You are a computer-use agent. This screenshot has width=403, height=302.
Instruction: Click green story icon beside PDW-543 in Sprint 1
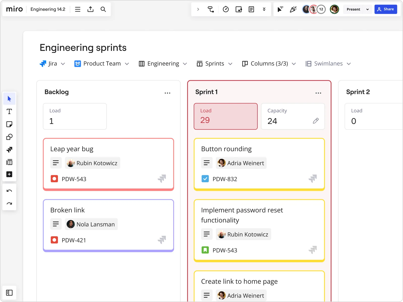click(x=205, y=250)
